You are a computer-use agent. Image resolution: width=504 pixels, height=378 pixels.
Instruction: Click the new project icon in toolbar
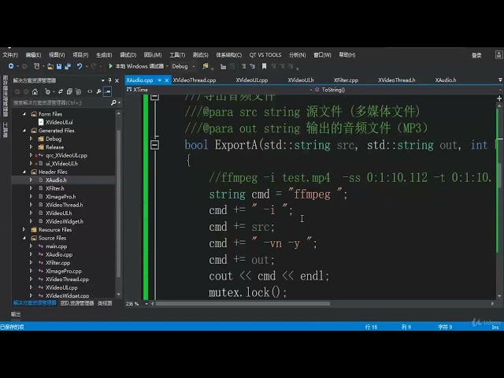[36, 66]
